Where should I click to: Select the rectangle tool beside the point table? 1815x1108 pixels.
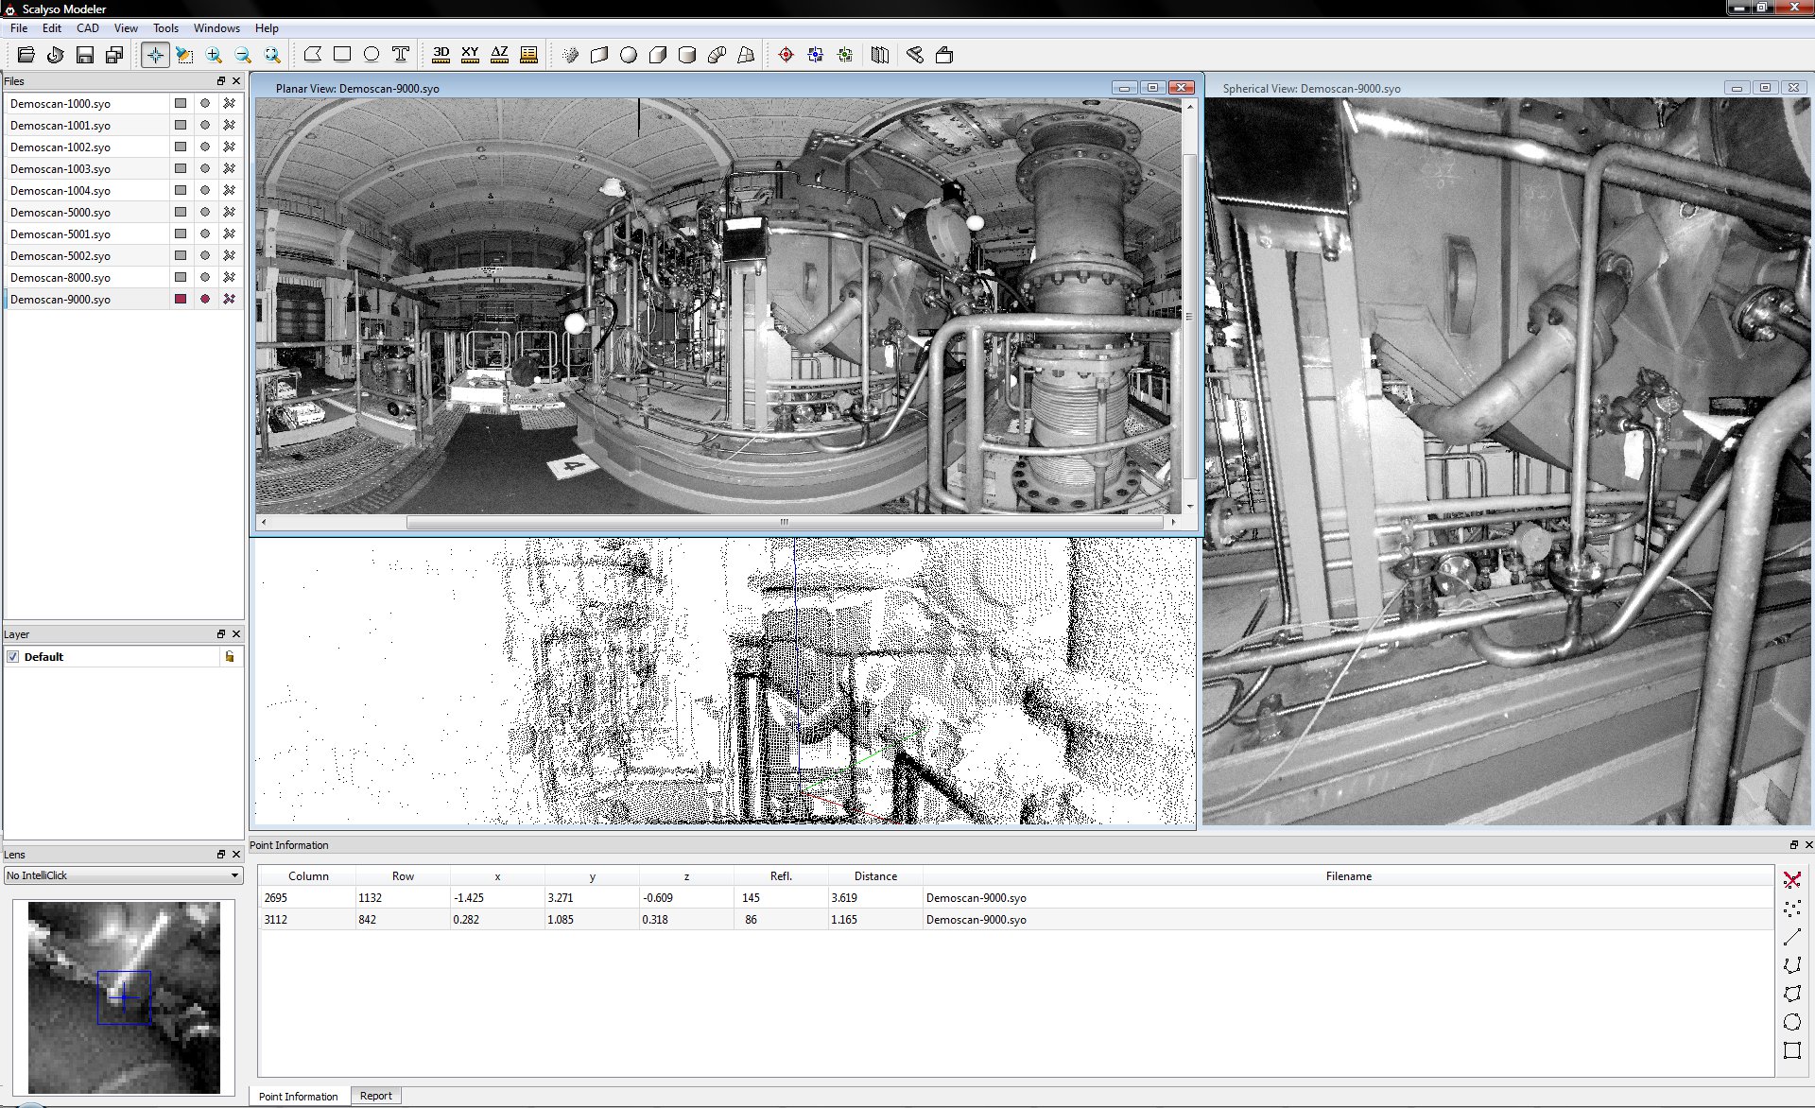pyautogui.click(x=1792, y=1050)
